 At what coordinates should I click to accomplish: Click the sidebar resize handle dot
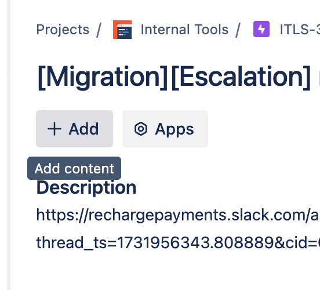(7, 79)
